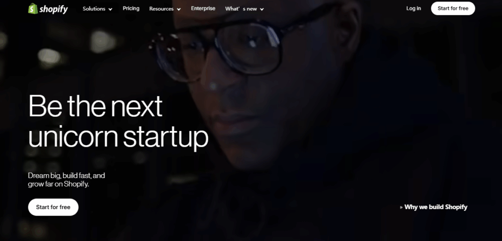This screenshot has height=241, width=502.
Task: Click Start for free in the header
Action: click(x=452, y=8)
